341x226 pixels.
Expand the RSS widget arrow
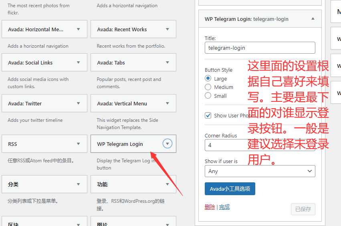point(78,144)
